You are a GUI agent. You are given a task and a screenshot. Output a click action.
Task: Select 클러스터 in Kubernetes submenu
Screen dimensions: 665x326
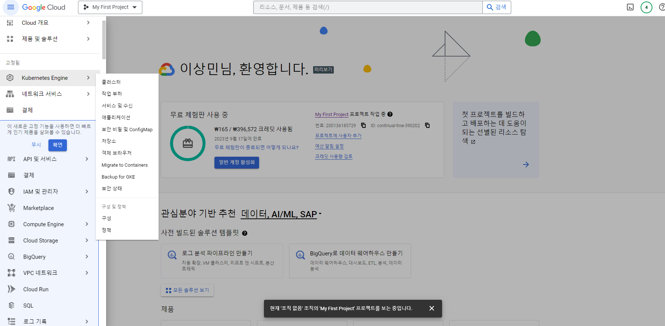coord(127,82)
